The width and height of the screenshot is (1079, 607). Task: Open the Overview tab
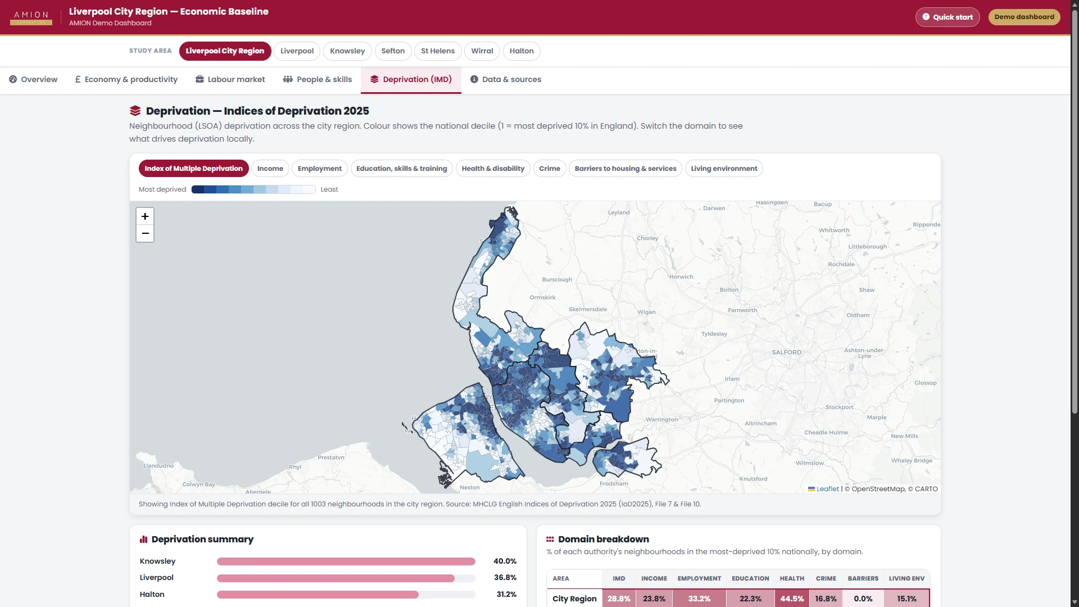coord(33,79)
